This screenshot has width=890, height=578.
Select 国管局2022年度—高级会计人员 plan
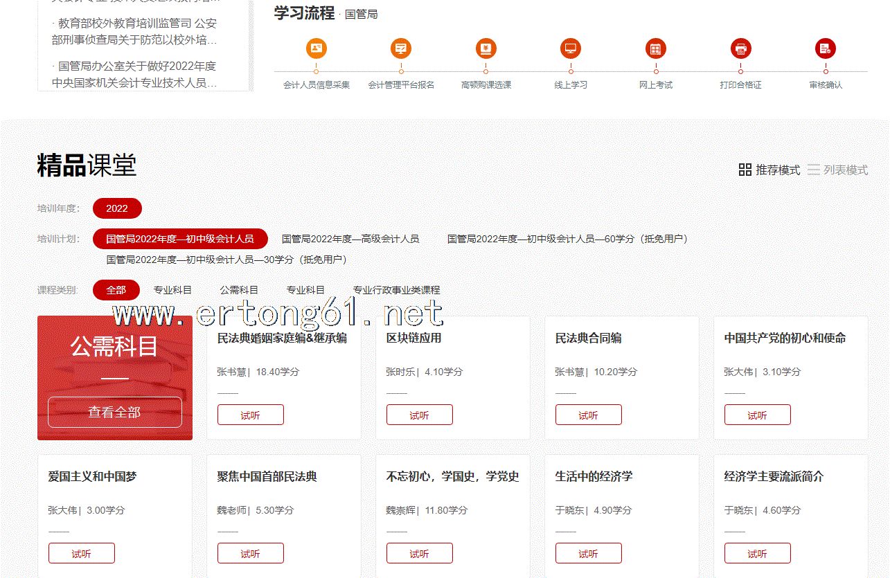(x=350, y=239)
